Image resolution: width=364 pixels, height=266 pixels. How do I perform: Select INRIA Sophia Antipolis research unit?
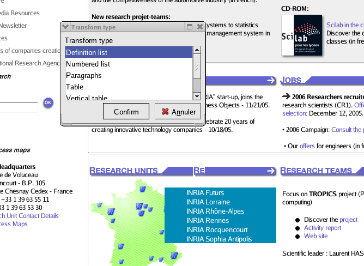(x=219, y=239)
